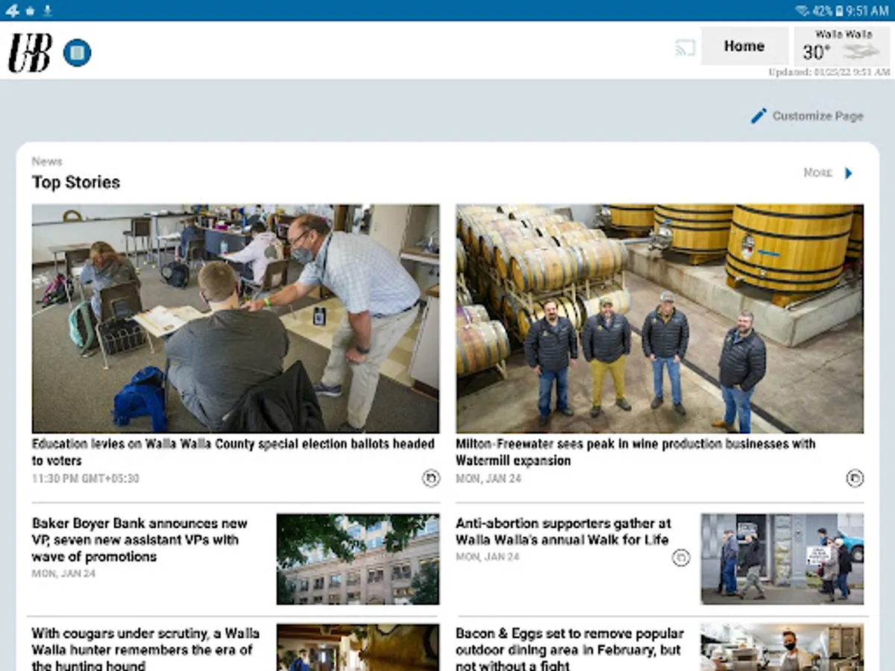Image resolution: width=895 pixels, height=671 pixels.
Task: Tap the download notification icon in status bar
Action: pos(48,10)
